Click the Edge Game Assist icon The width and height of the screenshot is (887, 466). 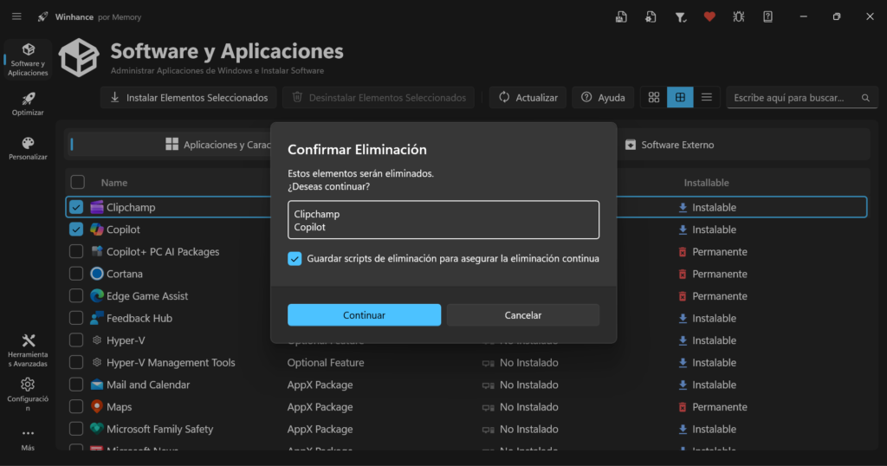point(97,295)
